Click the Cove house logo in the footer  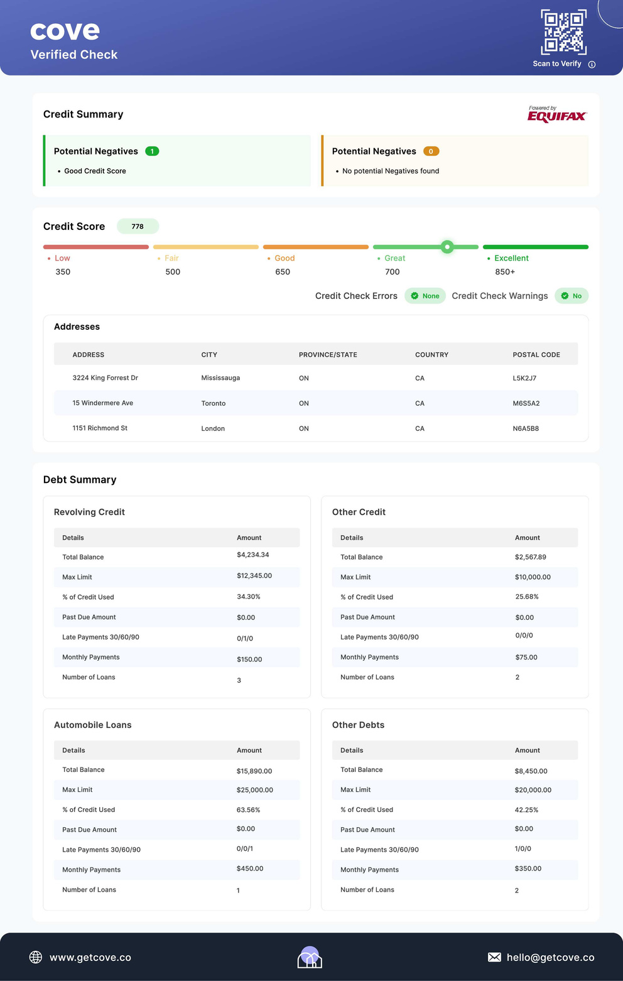[x=310, y=957]
